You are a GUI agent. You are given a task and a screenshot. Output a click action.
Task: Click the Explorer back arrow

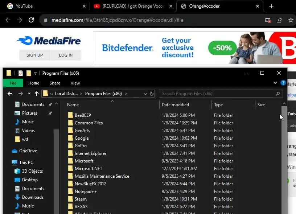point(10,94)
